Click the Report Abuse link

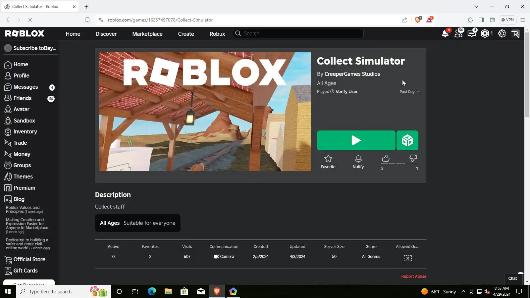point(414,276)
